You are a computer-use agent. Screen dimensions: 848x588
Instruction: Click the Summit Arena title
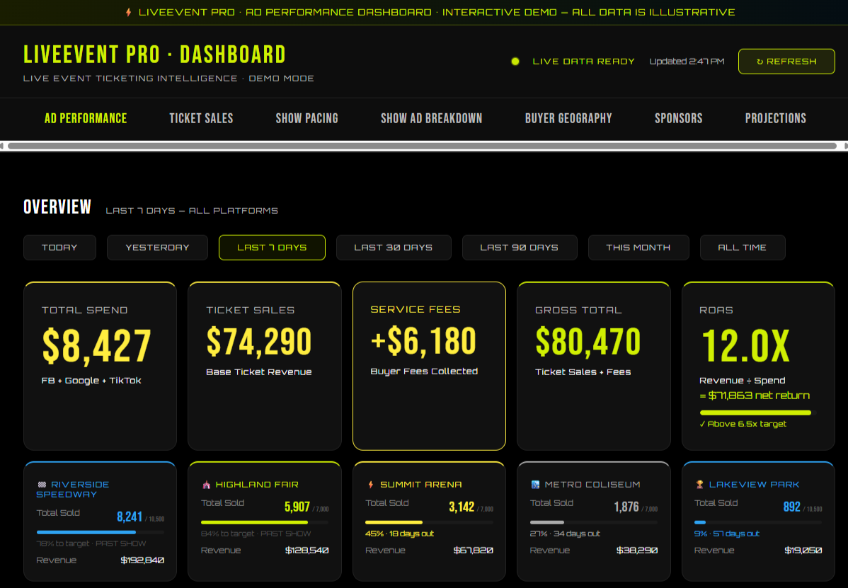pos(420,485)
